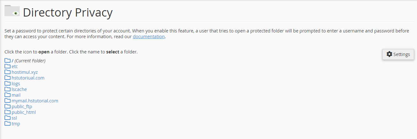Image resolution: width=417 pixels, height=139 pixels.
Task: Open public_ftp folder using its icon
Action: [x=7, y=106]
